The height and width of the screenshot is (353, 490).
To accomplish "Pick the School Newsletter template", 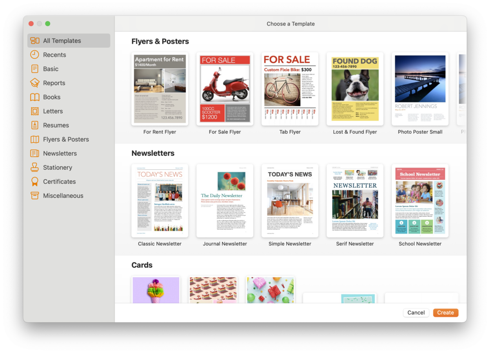I will point(420,200).
